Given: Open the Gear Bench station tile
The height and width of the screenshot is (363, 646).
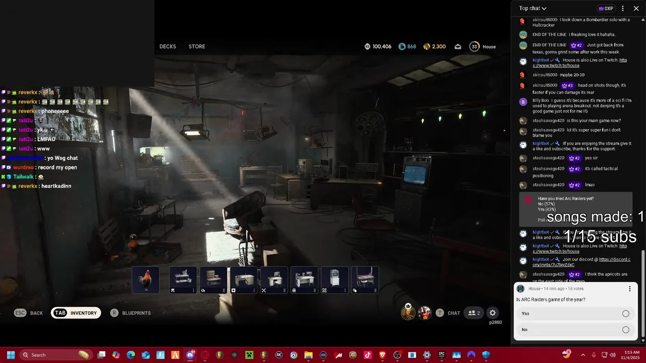Looking at the screenshot, I should 213,280.
